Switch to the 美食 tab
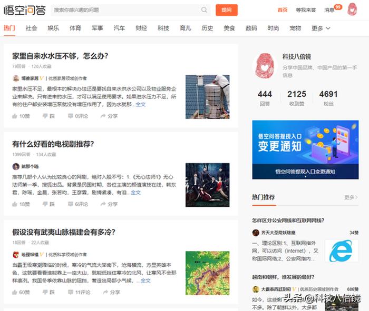The width and height of the screenshot is (369, 311). click(229, 28)
